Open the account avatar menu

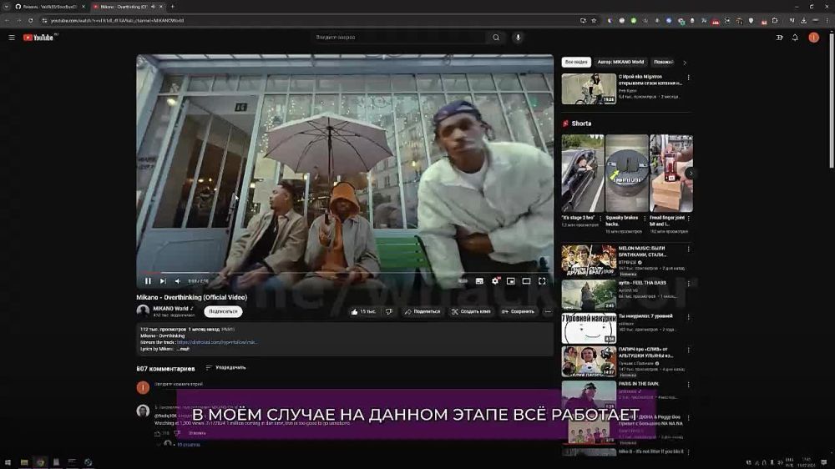coord(813,38)
